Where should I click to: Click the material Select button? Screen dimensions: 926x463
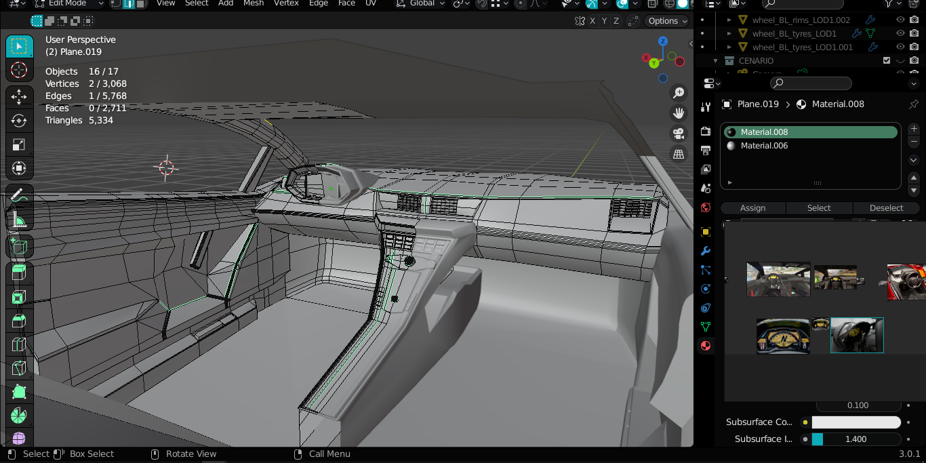(x=819, y=208)
